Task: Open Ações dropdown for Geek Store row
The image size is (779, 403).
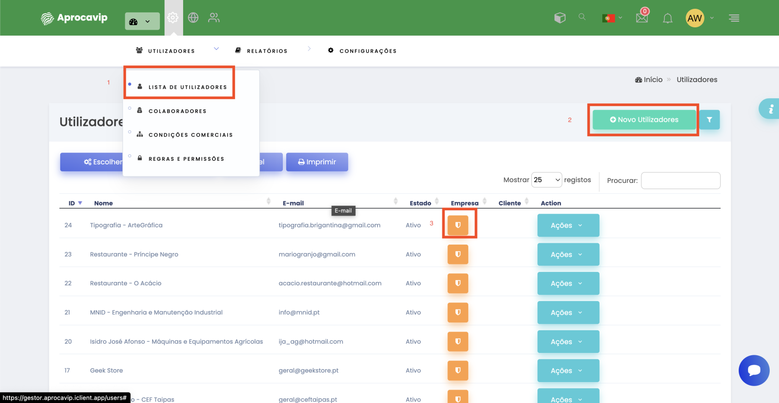Action: point(568,370)
